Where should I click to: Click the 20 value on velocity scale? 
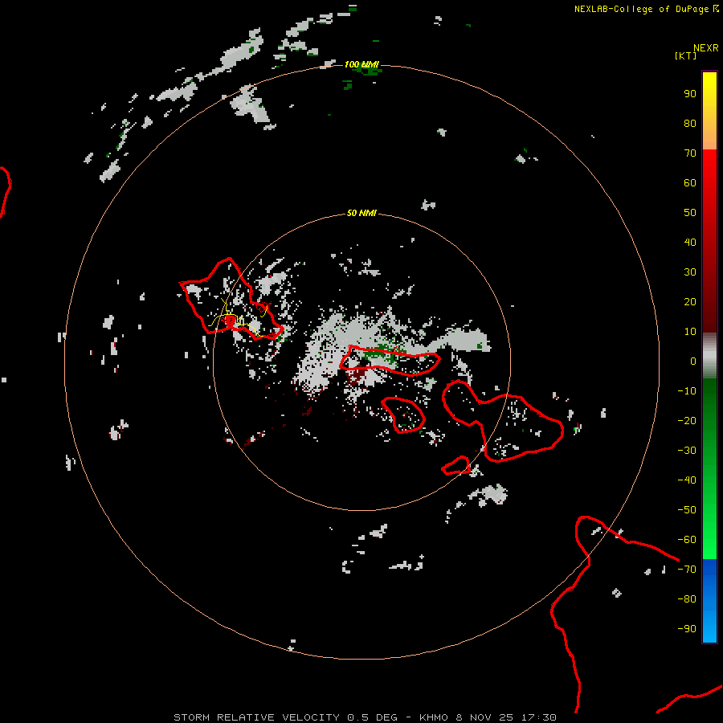pyautogui.click(x=690, y=301)
